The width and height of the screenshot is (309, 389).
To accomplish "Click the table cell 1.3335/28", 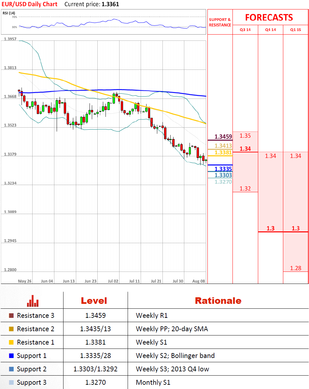I will (95, 356).
